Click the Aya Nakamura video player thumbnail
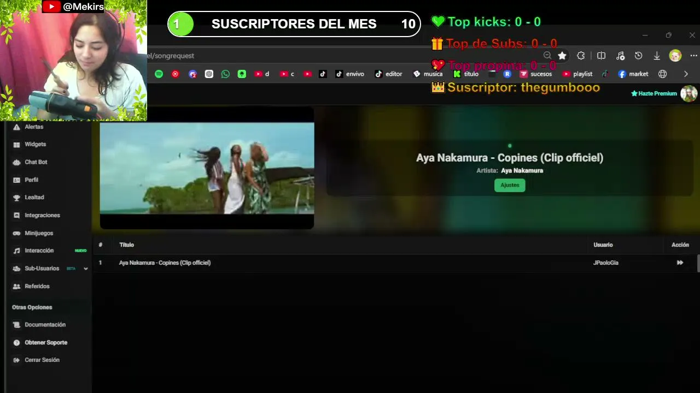The height and width of the screenshot is (393, 700). click(207, 168)
